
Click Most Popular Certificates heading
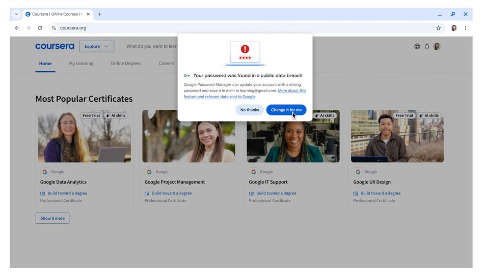coord(84,99)
